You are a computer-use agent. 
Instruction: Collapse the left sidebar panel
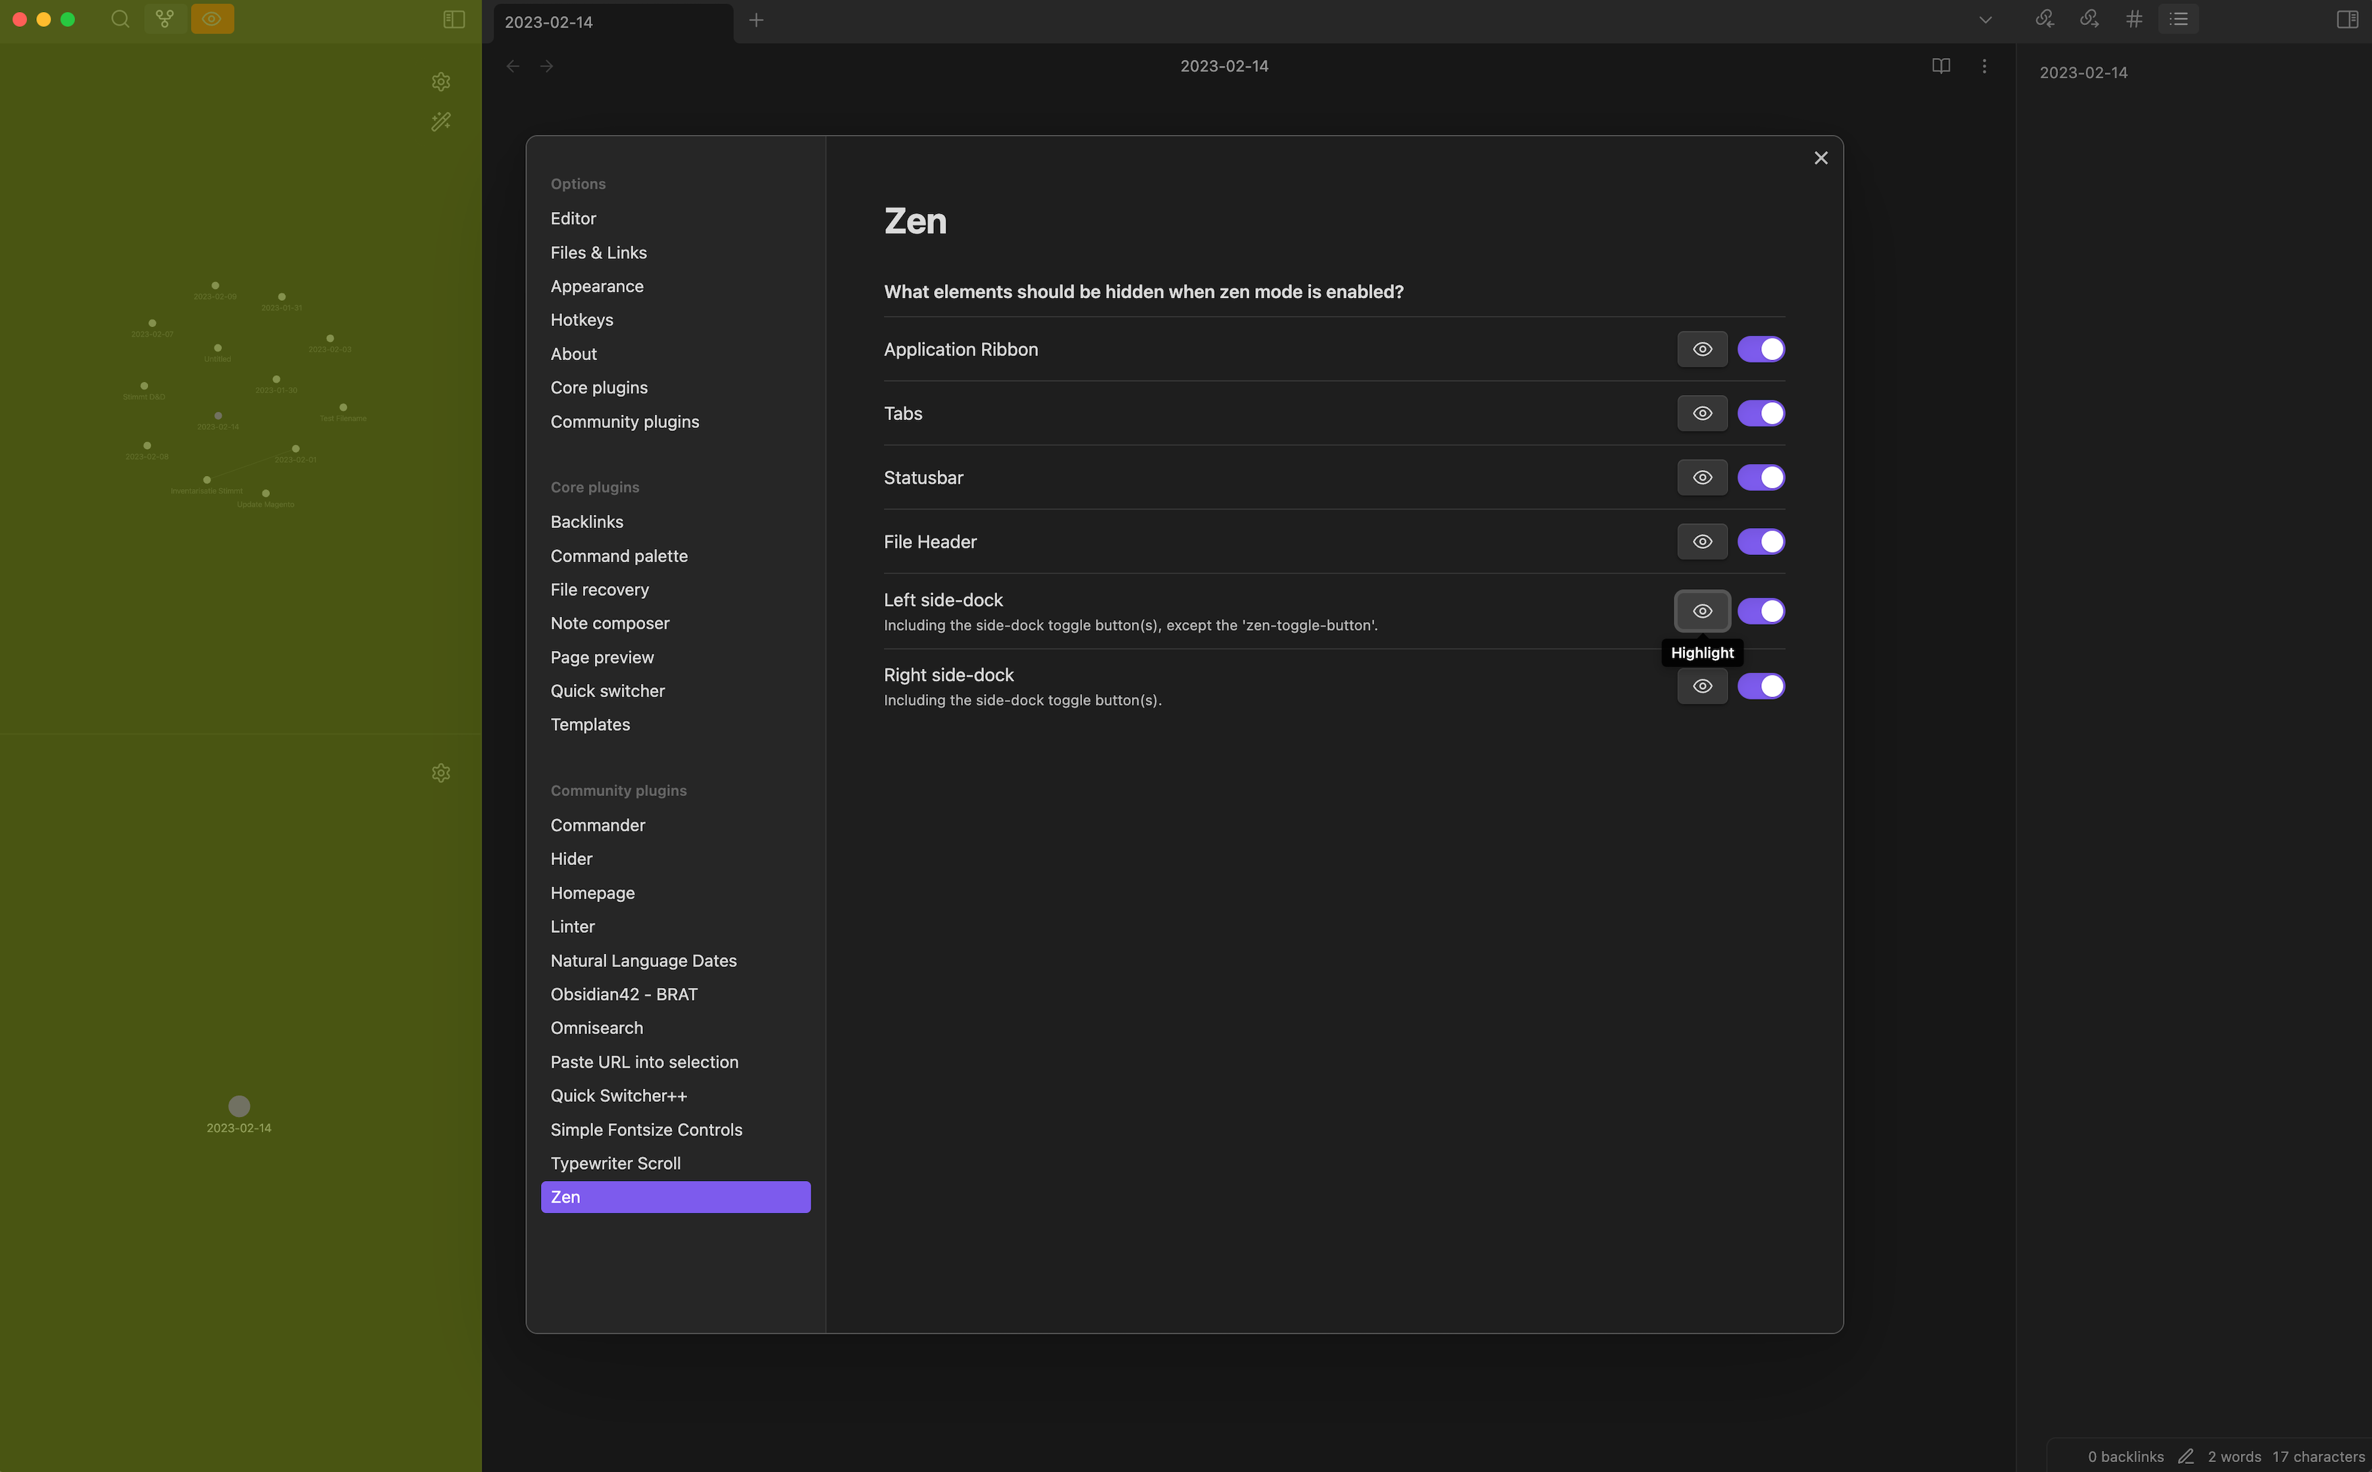tap(453, 20)
